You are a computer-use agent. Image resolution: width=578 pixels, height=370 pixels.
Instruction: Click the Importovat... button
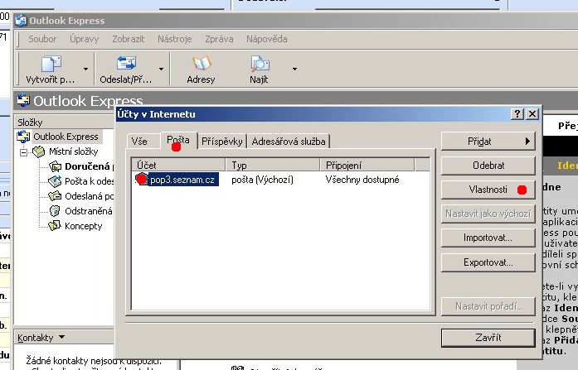488,238
